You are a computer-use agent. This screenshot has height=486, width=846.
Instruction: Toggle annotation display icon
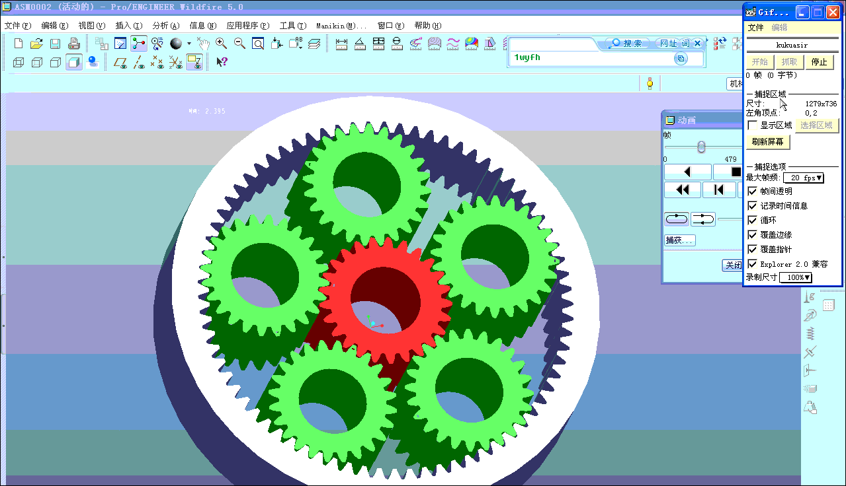[194, 62]
